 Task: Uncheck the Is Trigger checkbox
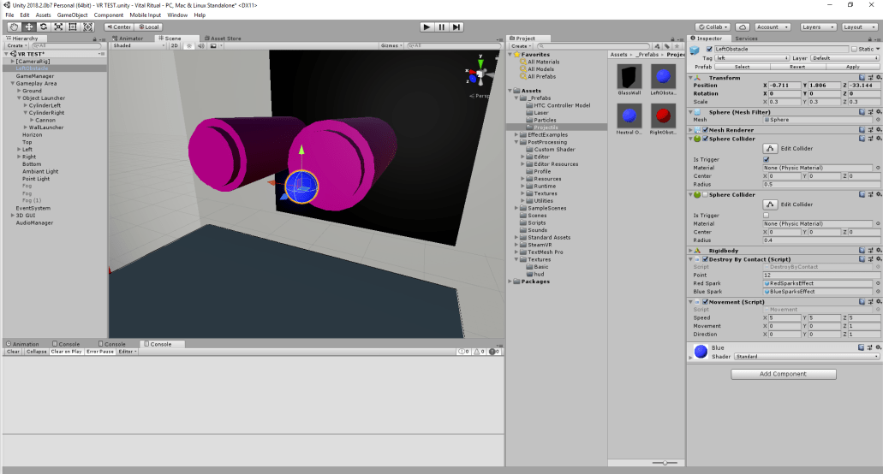point(766,159)
